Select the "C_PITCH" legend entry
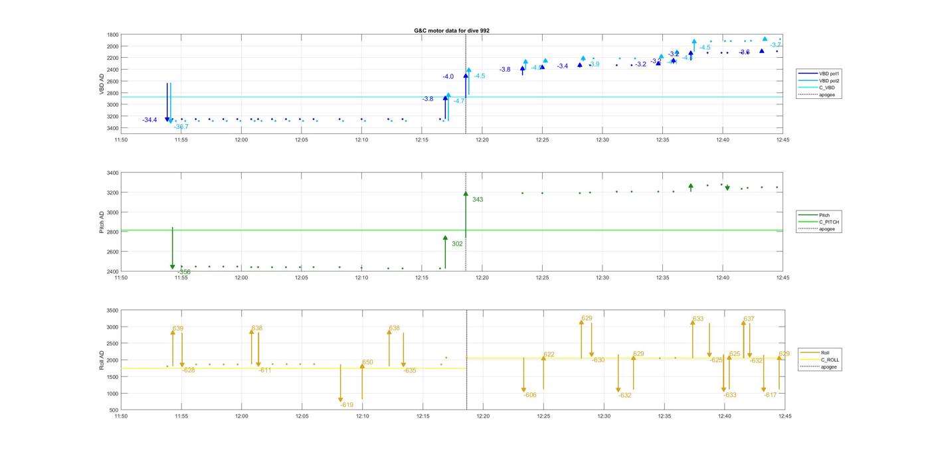 [x=819, y=222]
